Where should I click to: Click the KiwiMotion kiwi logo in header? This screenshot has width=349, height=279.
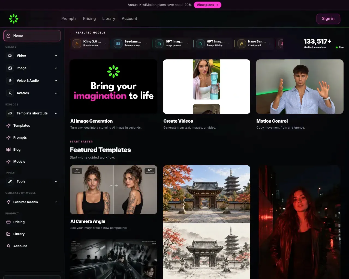coord(13,19)
